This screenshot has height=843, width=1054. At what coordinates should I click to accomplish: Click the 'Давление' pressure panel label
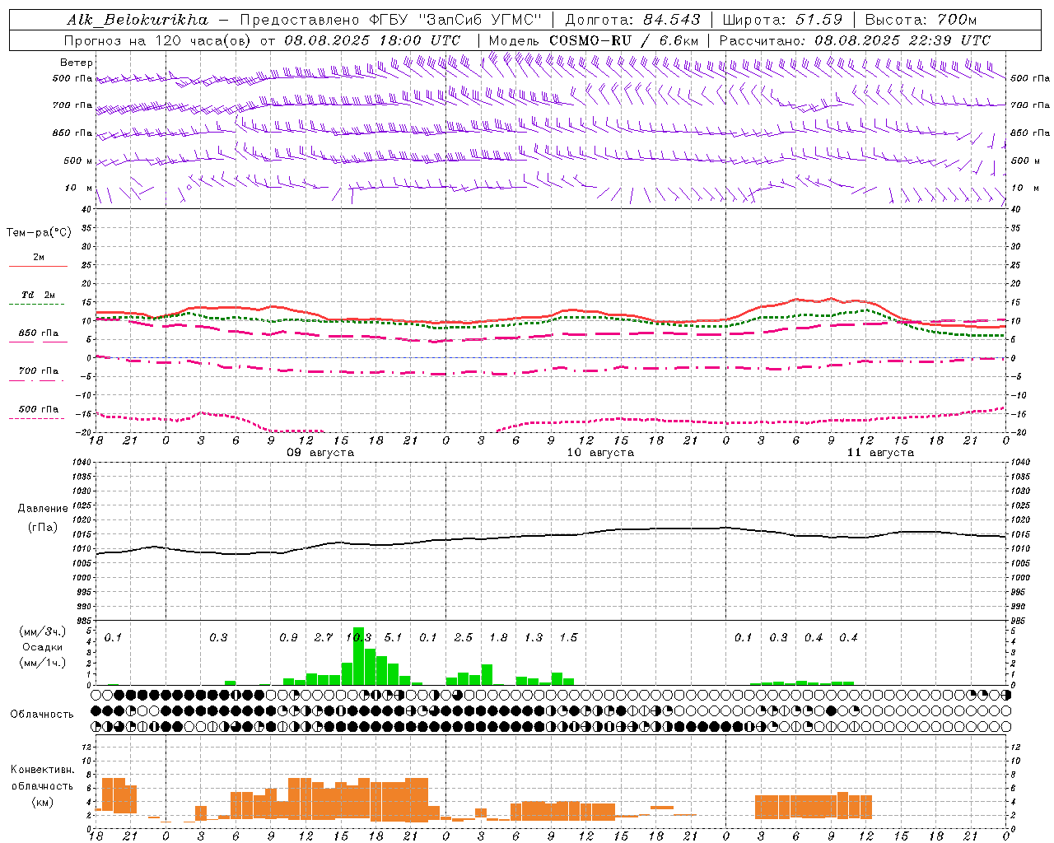pyautogui.click(x=43, y=509)
